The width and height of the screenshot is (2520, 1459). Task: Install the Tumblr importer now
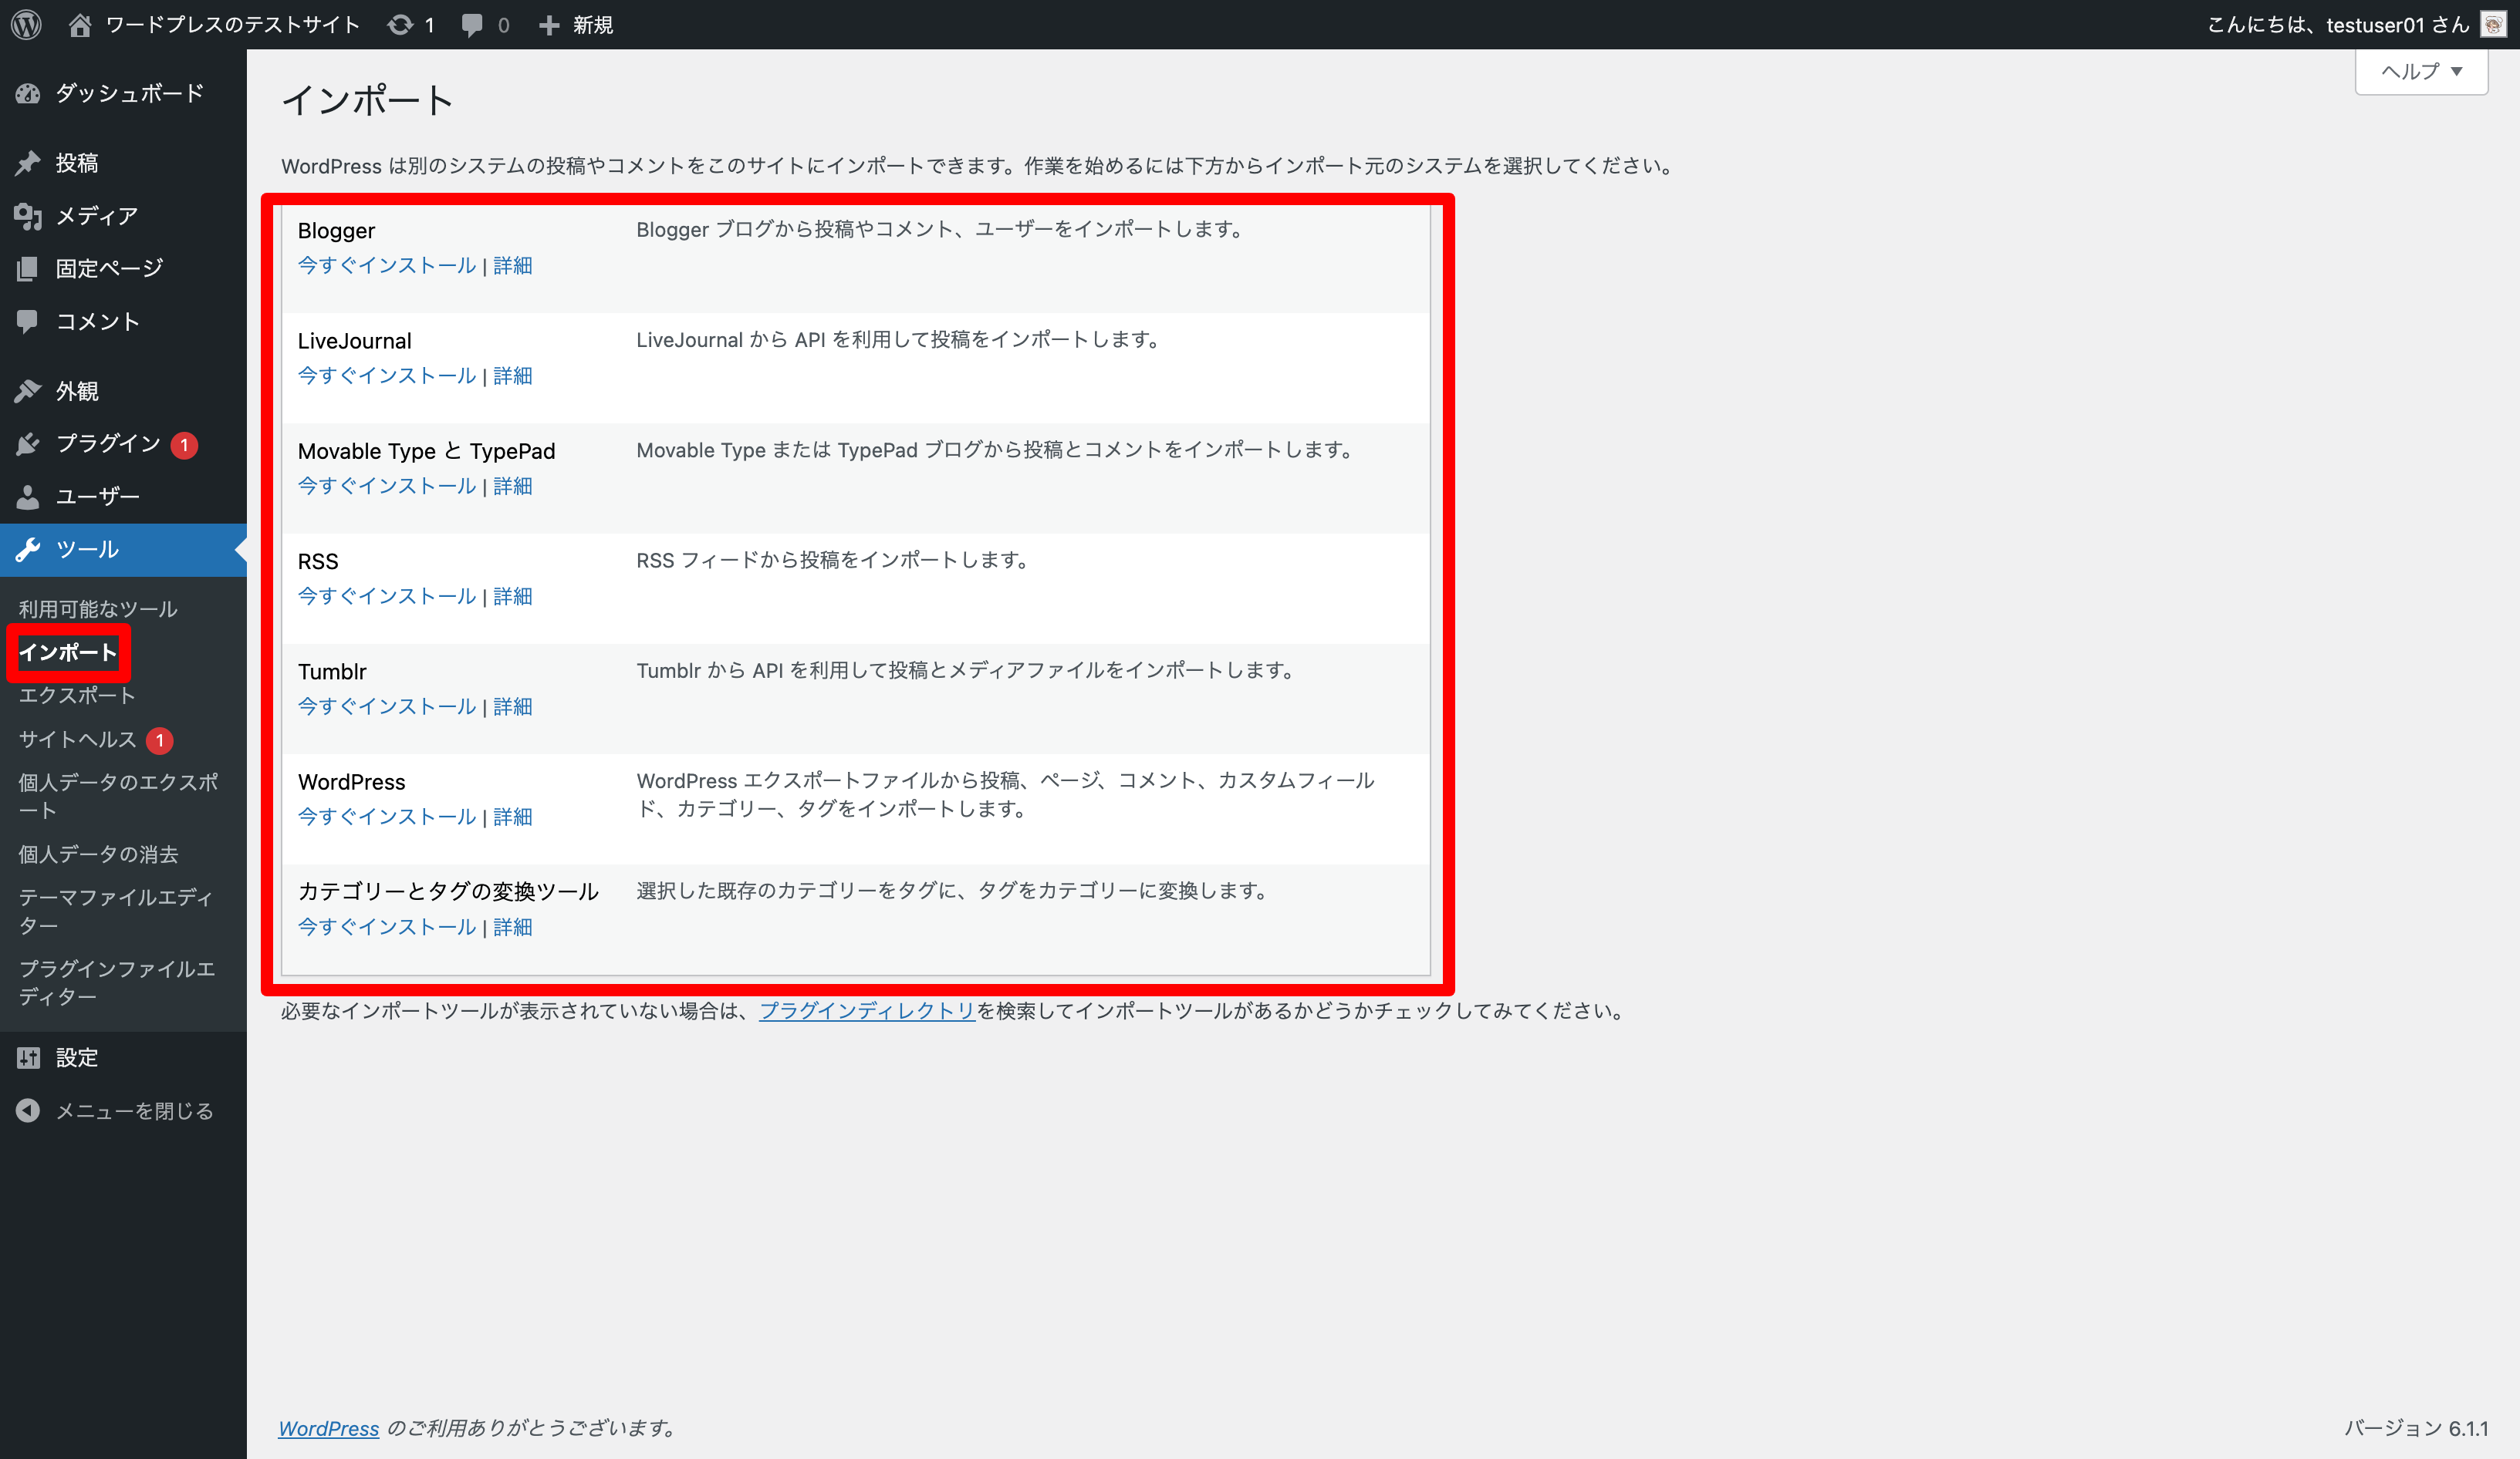click(387, 706)
